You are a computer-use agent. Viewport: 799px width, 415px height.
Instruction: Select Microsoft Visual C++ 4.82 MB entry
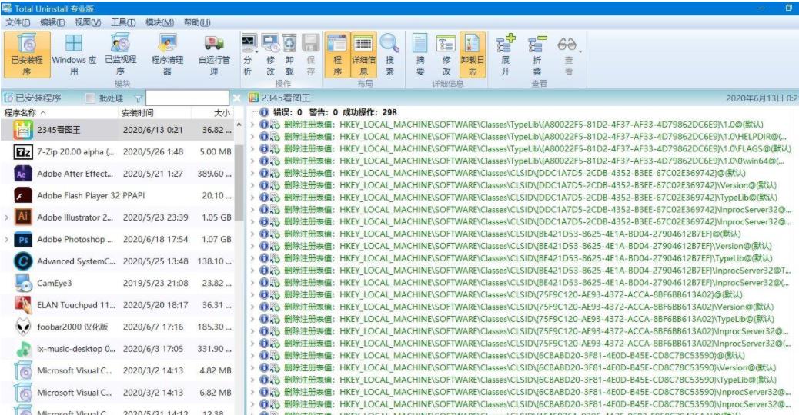[x=118, y=370]
